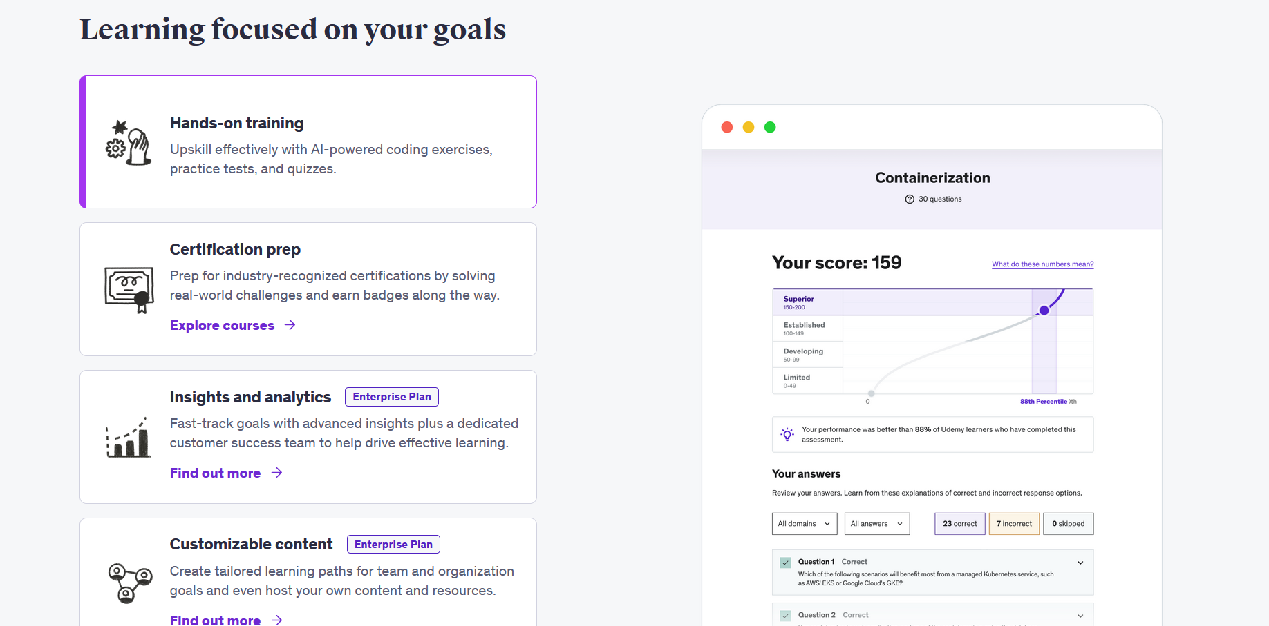1269x626 pixels.
Task: Open What do these numbers mean link
Action: tap(1042, 264)
